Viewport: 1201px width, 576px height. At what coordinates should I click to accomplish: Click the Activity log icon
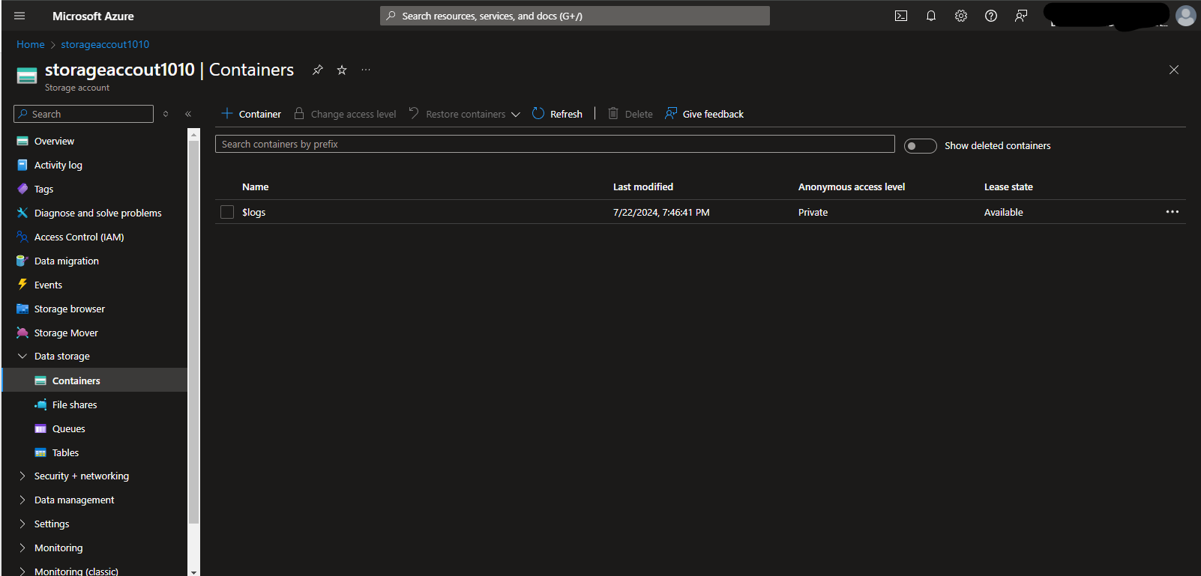[22, 165]
